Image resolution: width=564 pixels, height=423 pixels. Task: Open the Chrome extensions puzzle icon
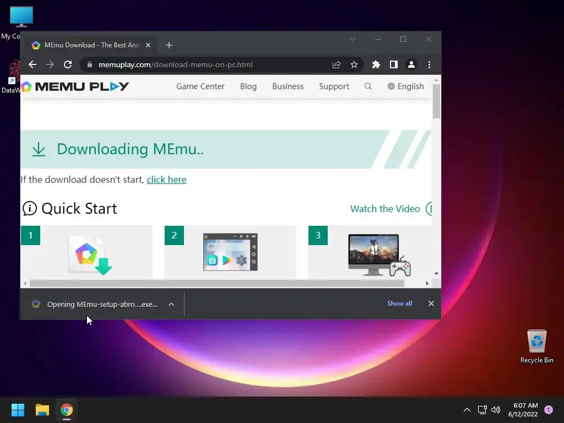coord(376,65)
